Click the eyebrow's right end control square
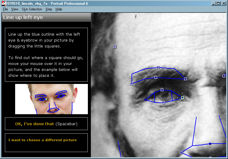The width and height of the screenshot is (228, 159). click(186, 79)
